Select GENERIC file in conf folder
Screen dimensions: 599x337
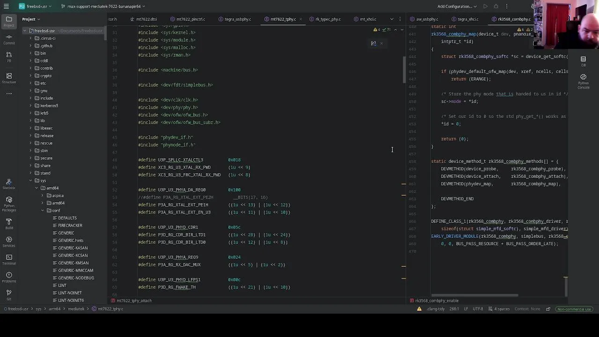pyautogui.click(x=66, y=233)
